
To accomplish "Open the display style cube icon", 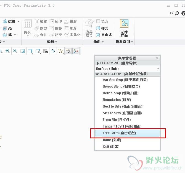I will [x=30, y=51].
